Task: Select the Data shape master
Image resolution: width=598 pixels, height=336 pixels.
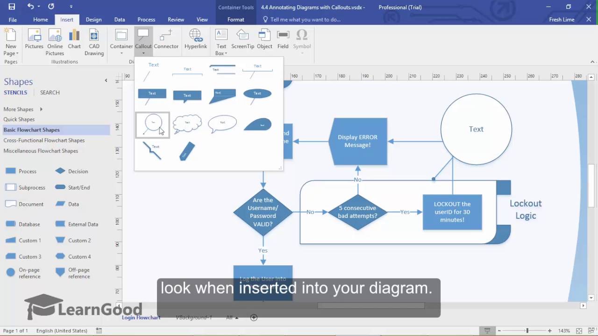Action: 67,204
